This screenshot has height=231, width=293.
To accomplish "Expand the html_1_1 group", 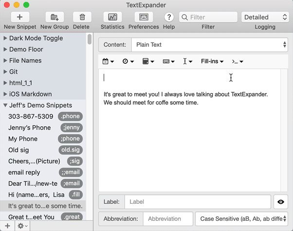I will [x=5, y=83].
